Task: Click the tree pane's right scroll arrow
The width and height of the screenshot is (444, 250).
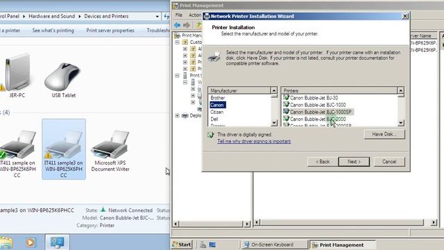Action: [247, 224]
